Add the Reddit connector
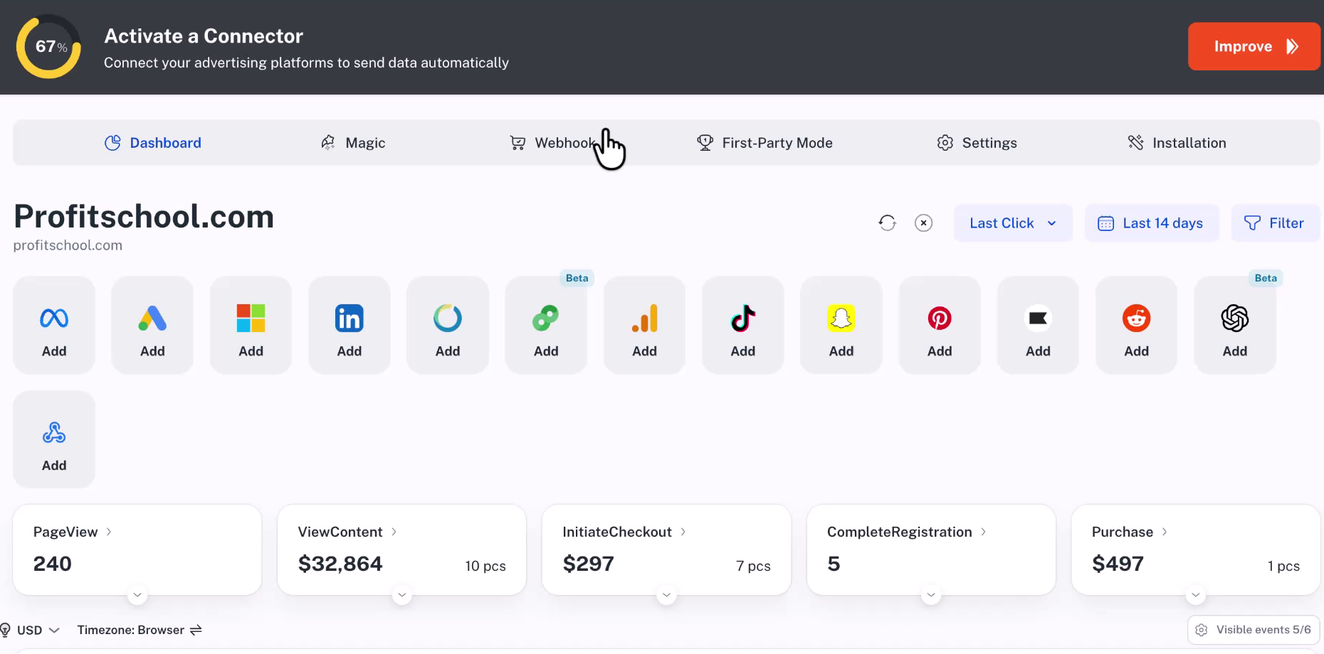 coord(1137,326)
